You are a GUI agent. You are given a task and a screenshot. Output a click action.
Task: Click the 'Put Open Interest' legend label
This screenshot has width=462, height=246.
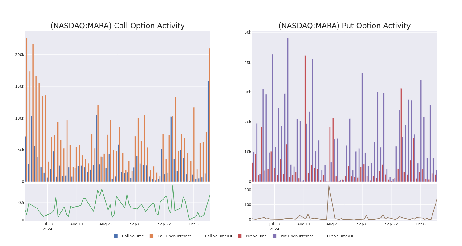[x=297, y=236]
